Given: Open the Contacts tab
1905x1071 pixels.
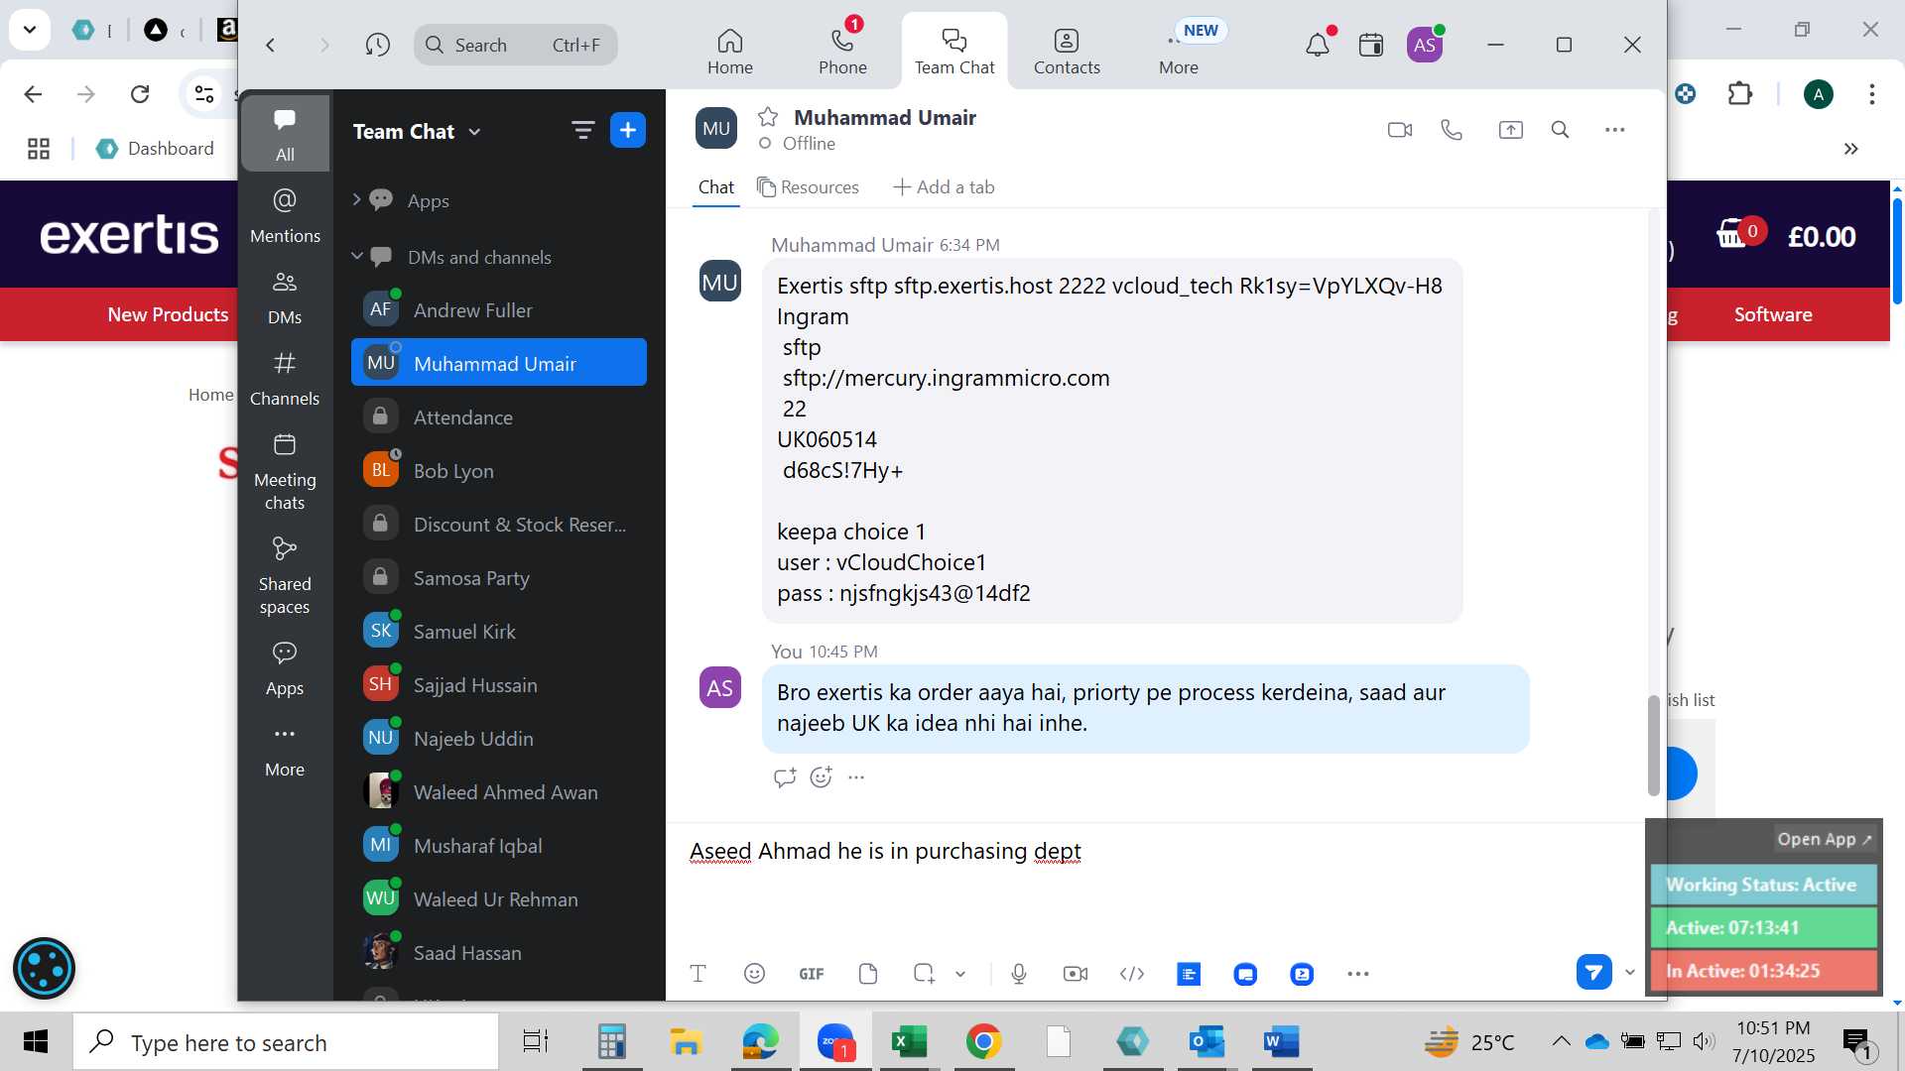Looking at the screenshot, I should 1067,51.
